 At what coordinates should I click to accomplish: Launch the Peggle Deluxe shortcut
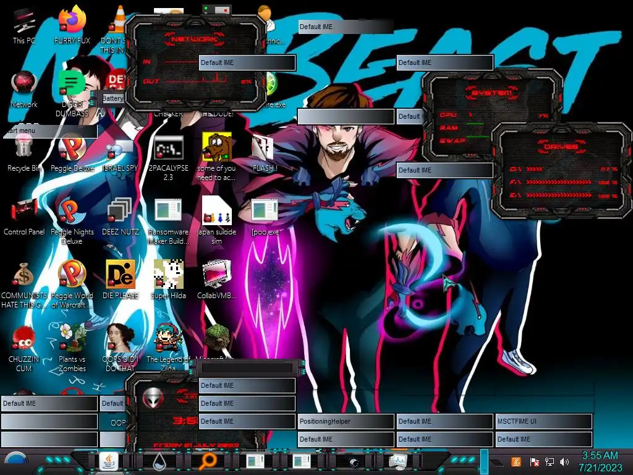[72, 153]
